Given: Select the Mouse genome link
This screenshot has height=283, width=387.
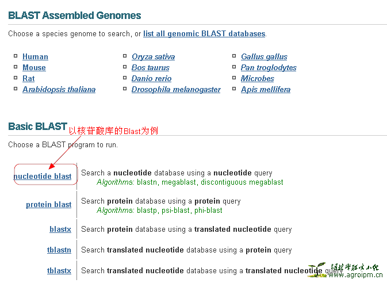Looking at the screenshot, I should tap(34, 67).
